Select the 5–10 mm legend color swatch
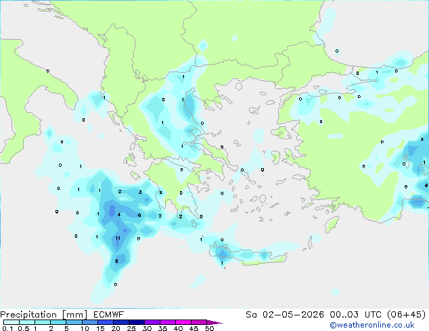 click(x=74, y=322)
